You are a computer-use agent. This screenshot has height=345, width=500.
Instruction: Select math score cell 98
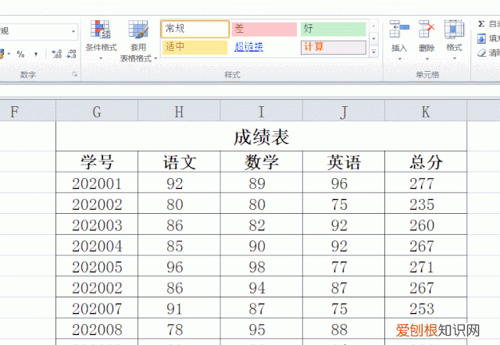click(262, 266)
